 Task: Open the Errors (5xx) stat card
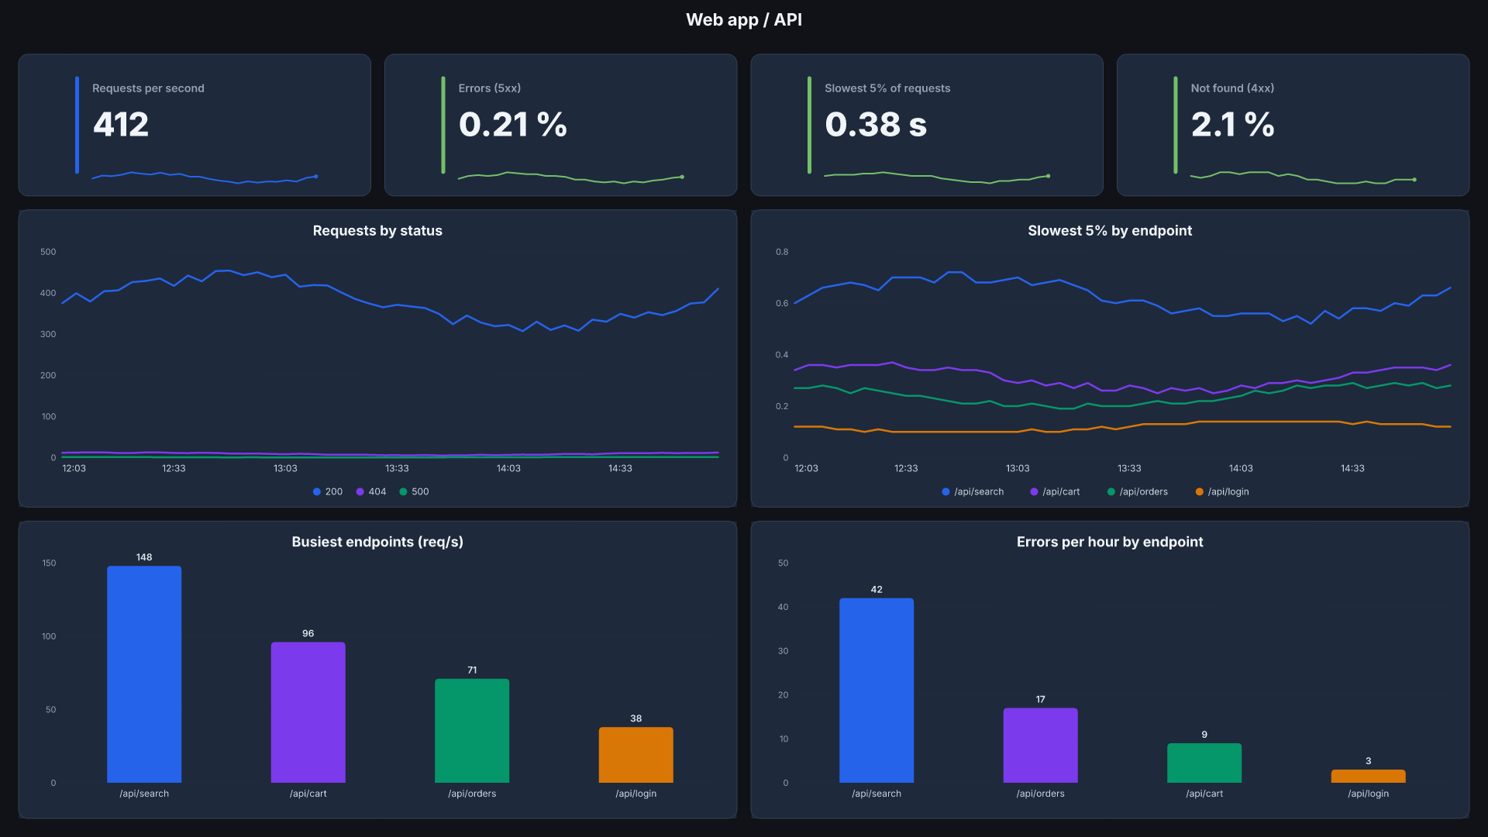560,125
